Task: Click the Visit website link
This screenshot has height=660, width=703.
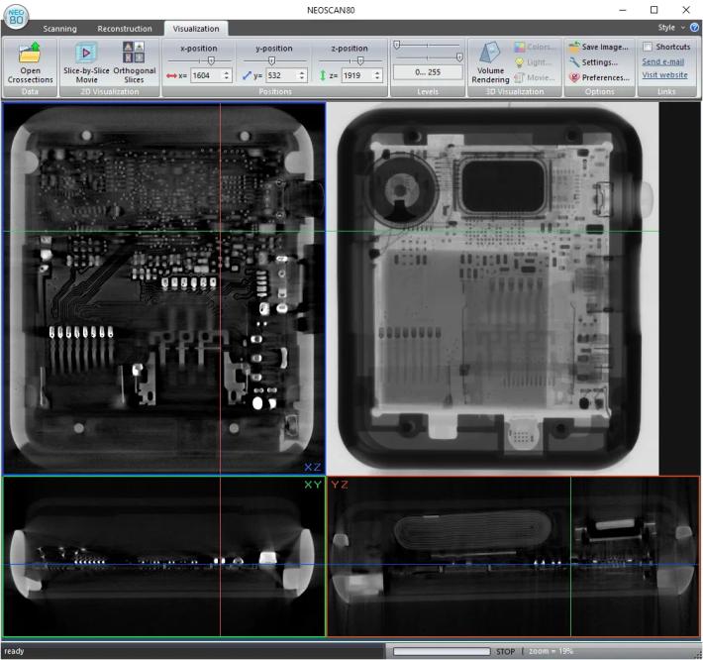Action: pos(664,75)
